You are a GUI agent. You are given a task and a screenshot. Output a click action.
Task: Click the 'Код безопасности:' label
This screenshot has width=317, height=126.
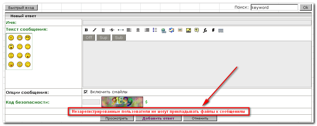28,102
